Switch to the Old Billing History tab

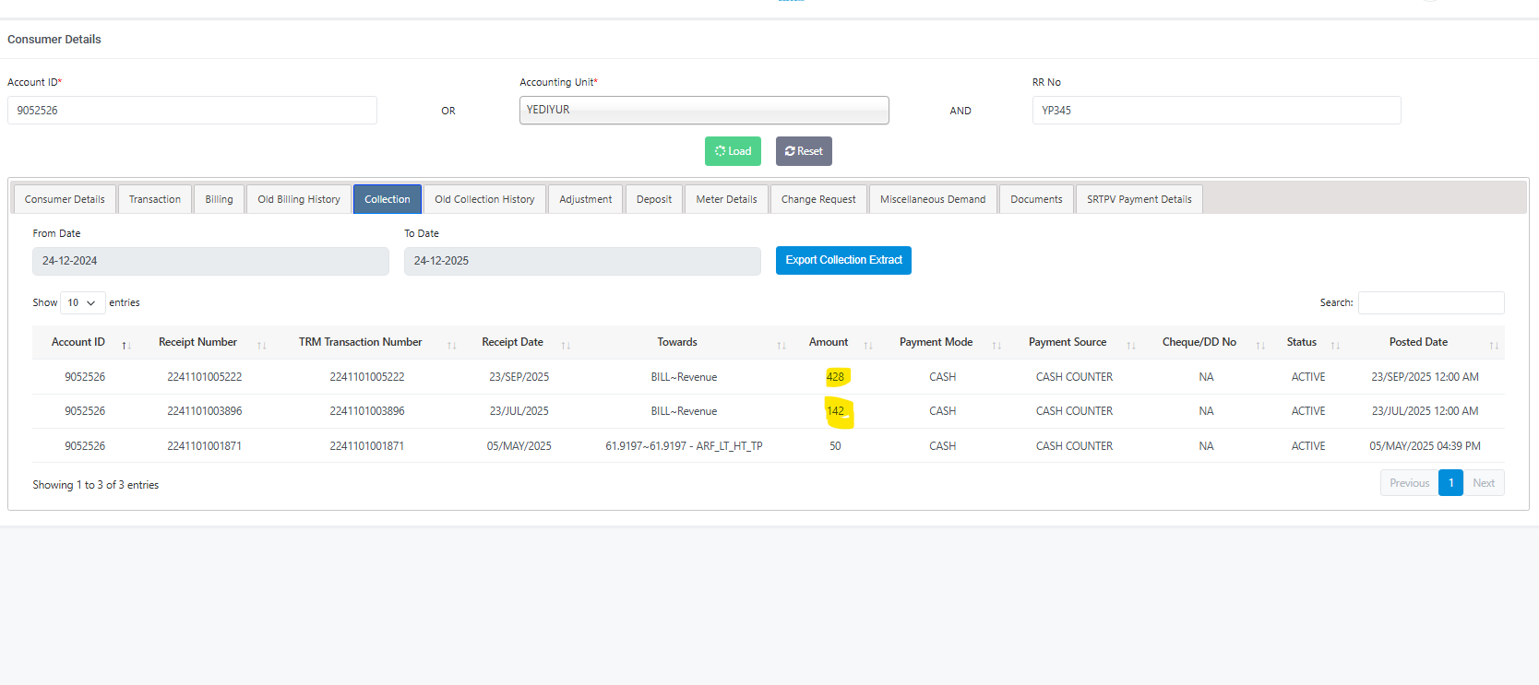[298, 199]
